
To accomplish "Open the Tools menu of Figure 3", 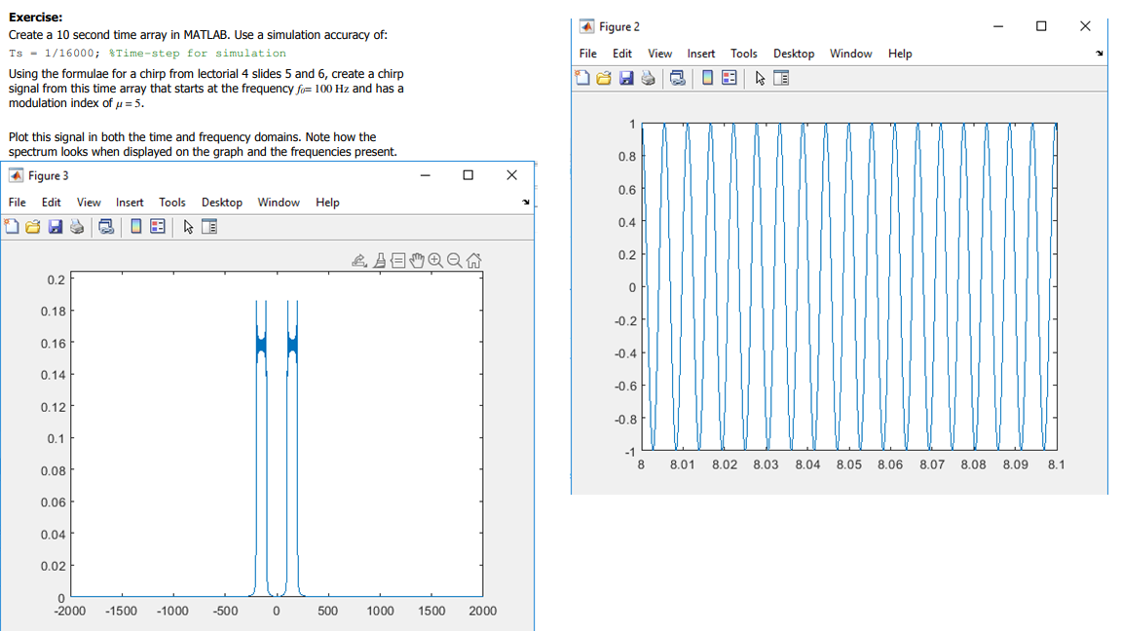I will pyautogui.click(x=172, y=203).
